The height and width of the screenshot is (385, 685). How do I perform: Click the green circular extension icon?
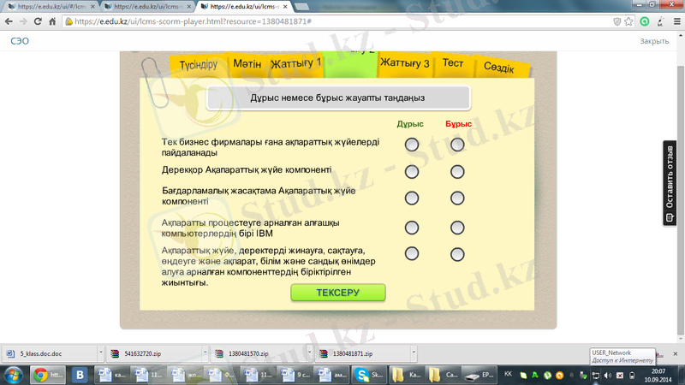645,21
